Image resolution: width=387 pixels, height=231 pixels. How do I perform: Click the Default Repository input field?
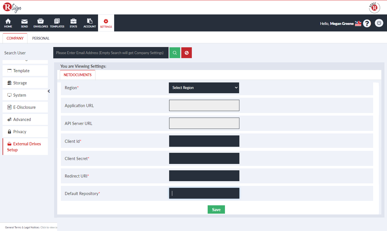click(x=204, y=193)
